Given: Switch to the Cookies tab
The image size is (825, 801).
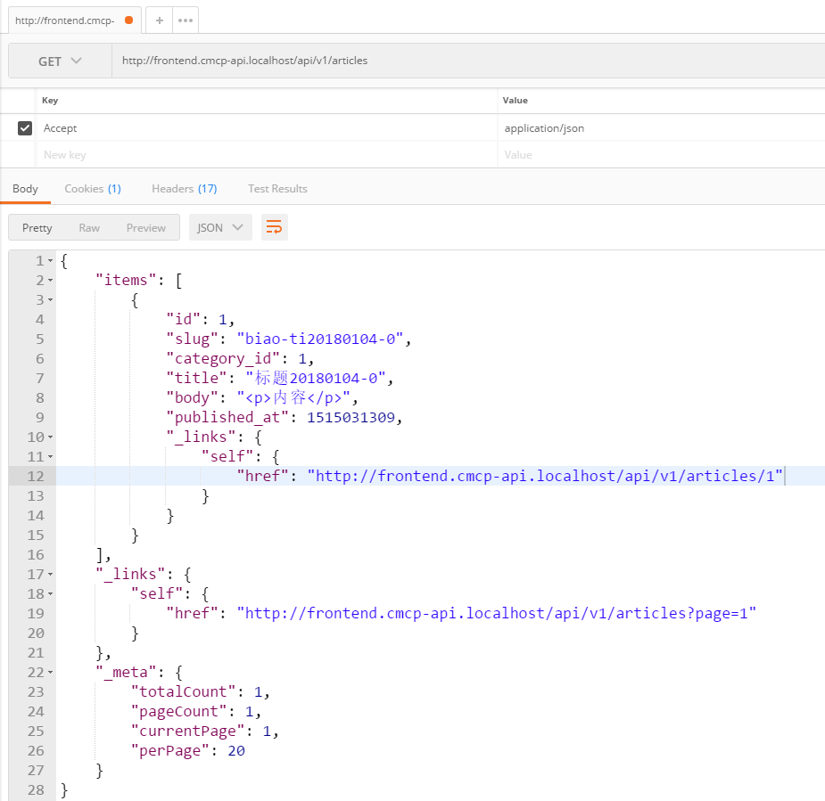Looking at the screenshot, I should click(92, 189).
